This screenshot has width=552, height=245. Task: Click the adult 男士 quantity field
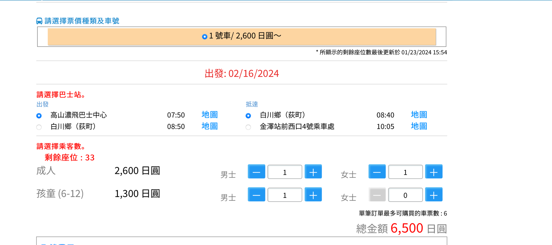285,172
